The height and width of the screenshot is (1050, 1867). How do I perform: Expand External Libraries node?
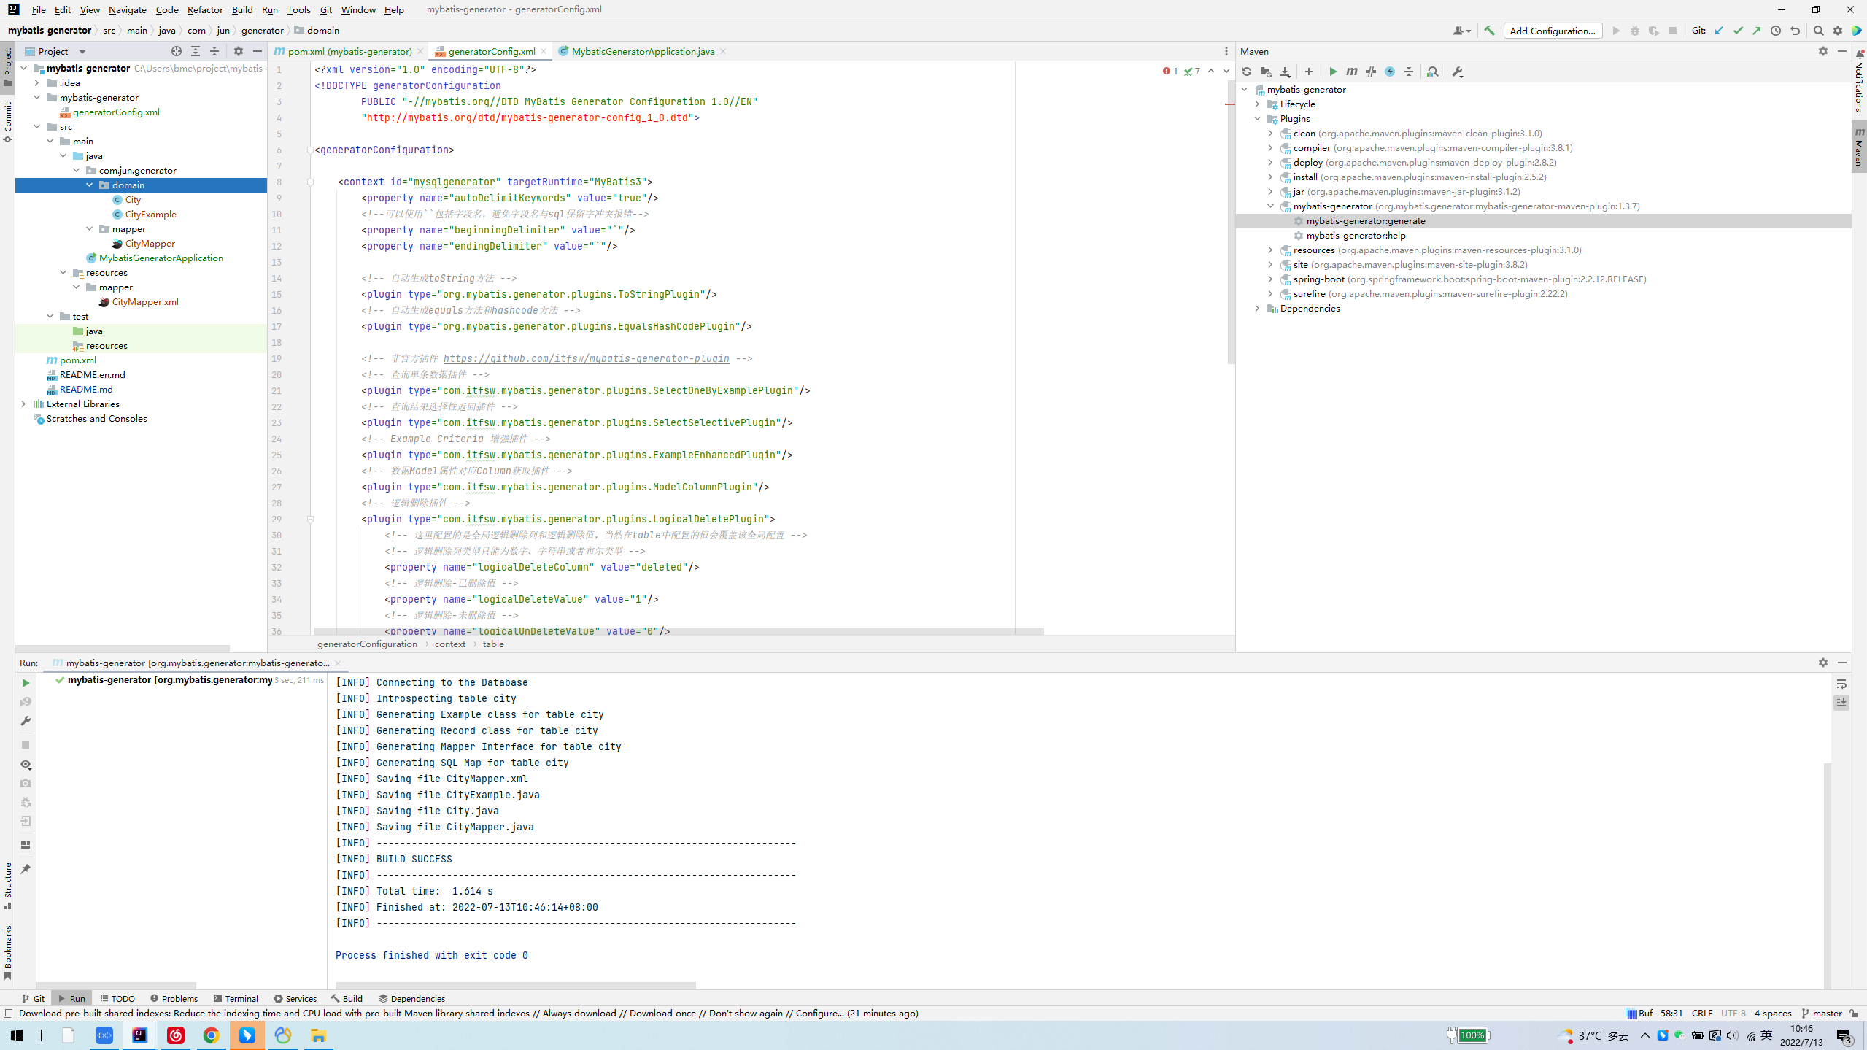pos(24,404)
